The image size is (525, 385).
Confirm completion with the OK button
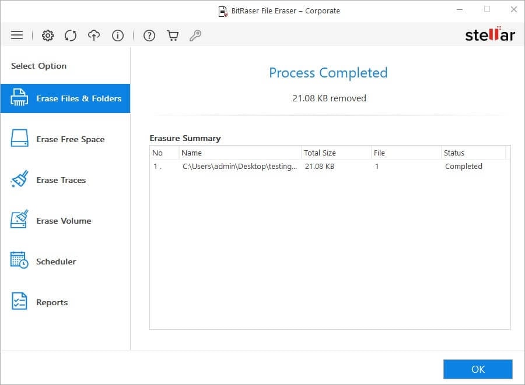click(477, 369)
